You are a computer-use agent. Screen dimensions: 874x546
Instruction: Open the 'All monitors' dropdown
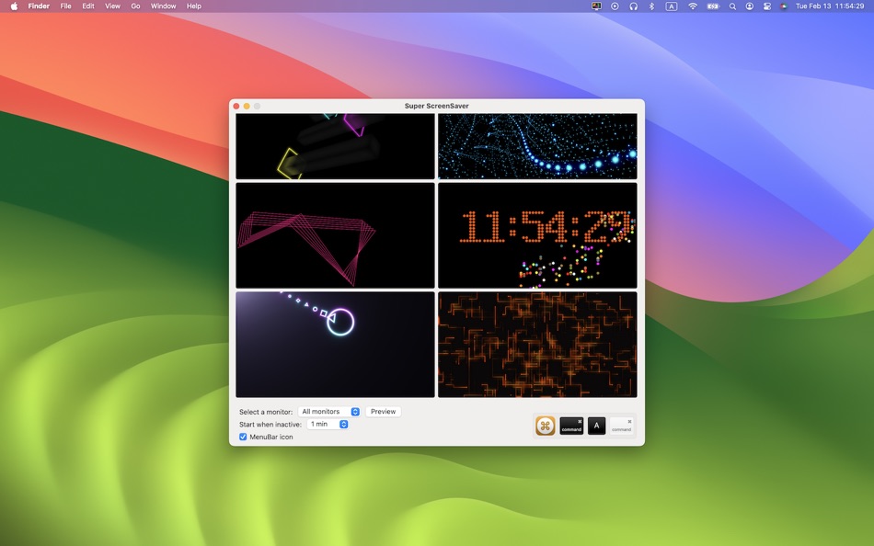[x=328, y=411]
